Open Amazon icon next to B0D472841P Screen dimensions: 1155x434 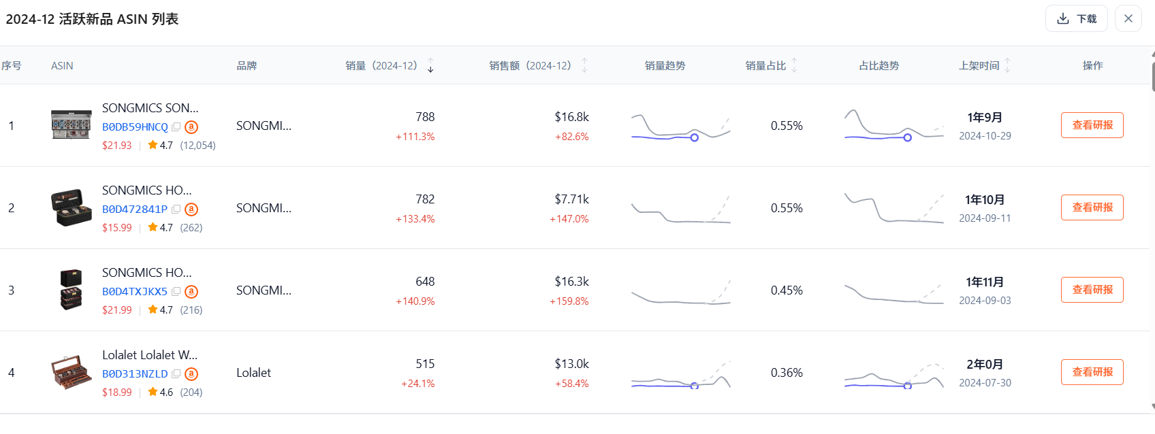point(191,209)
